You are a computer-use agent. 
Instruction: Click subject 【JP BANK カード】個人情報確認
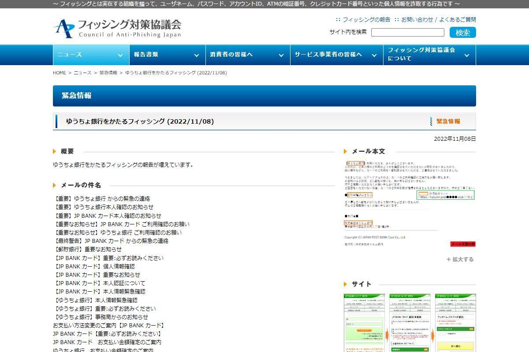coord(94,267)
